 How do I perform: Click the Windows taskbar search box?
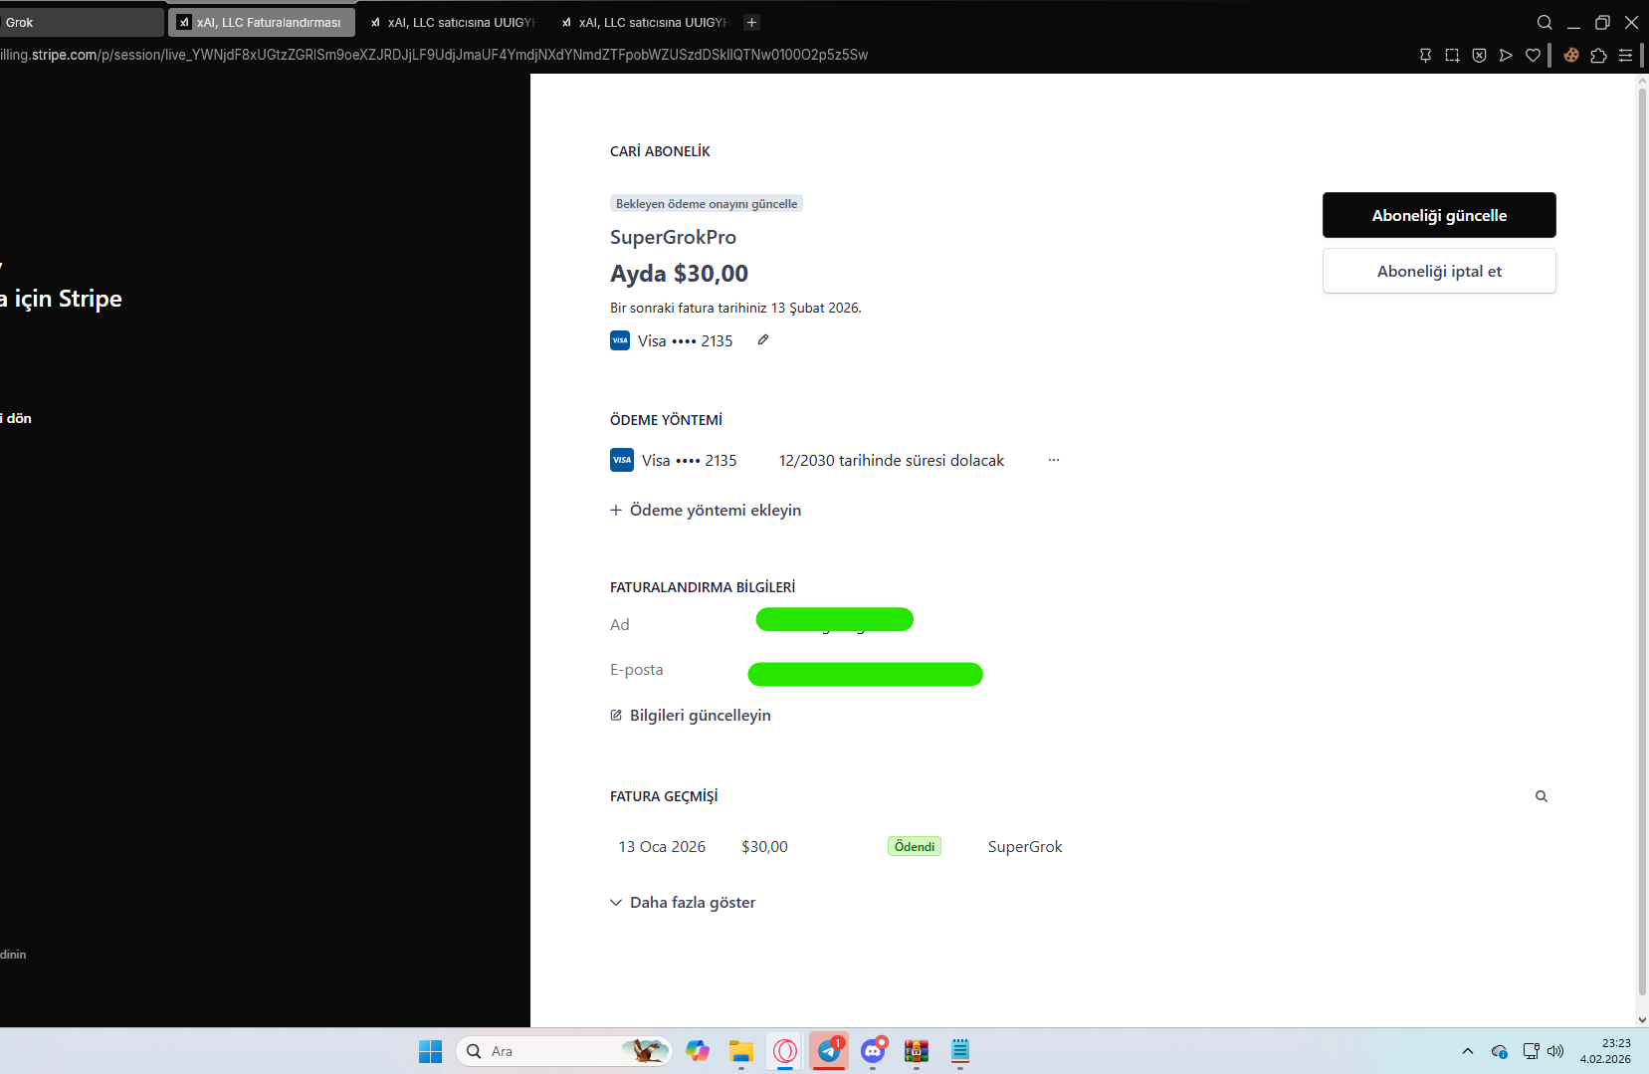(564, 1051)
